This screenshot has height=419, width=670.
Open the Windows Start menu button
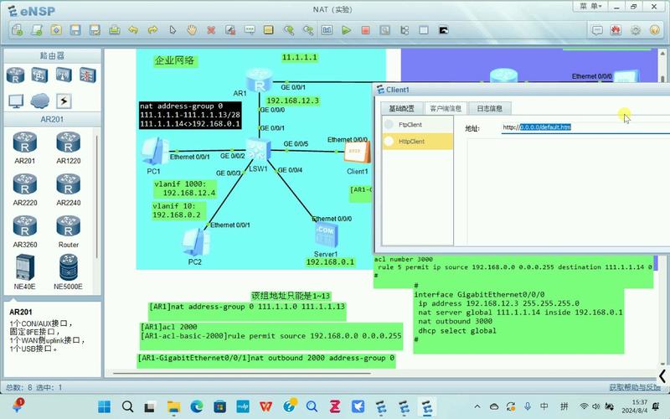point(104,406)
